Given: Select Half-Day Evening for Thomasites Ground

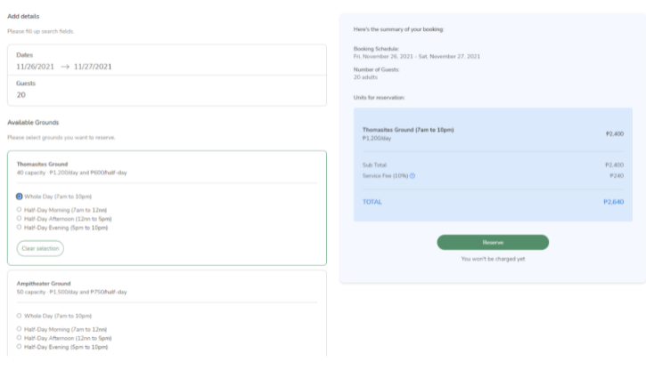Looking at the screenshot, I should click(20, 228).
